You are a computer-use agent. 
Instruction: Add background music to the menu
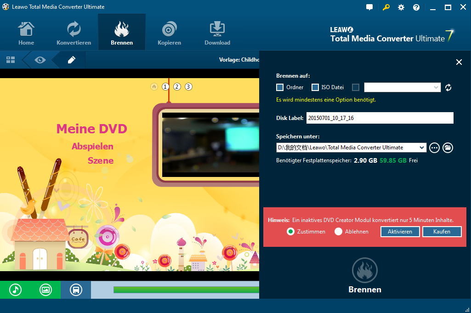pos(15,290)
